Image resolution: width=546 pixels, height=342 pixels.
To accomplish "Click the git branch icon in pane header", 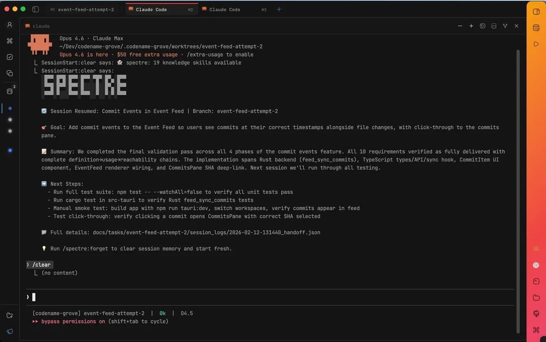I will (505, 26).
